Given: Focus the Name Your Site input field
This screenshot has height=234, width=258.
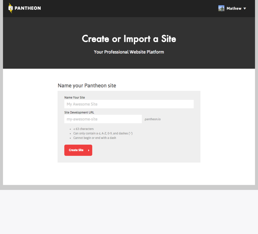Looking at the screenshot, I should pyautogui.click(x=129, y=104).
